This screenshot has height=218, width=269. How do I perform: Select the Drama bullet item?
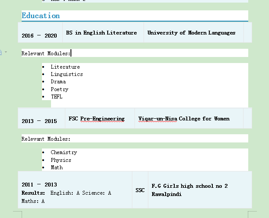[58, 82]
